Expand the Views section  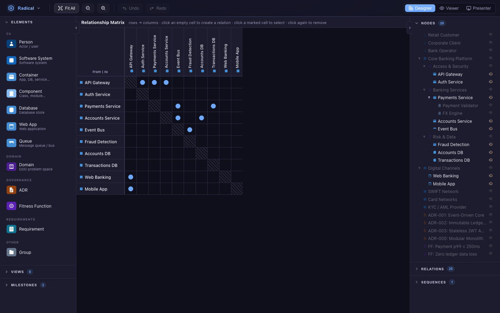pyautogui.click(x=38, y=272)
